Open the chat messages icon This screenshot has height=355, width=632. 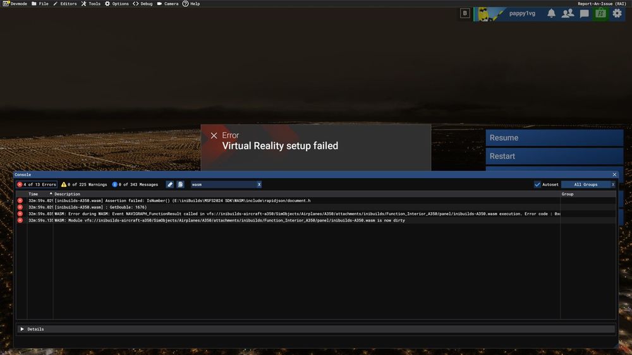click(x=584, y=13)
